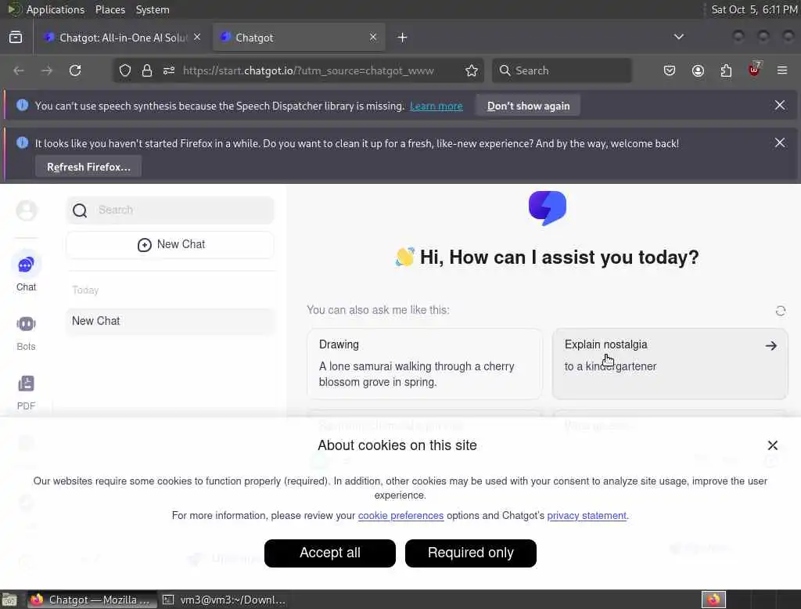Open PDF section in sidebar
This screenshot has height=609, width=801.
click(26, 392)
